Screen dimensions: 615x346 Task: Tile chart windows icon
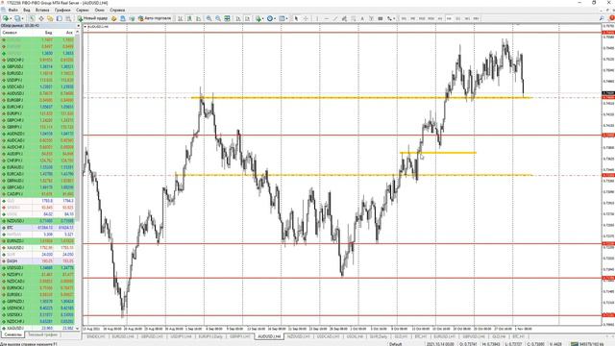227,18
